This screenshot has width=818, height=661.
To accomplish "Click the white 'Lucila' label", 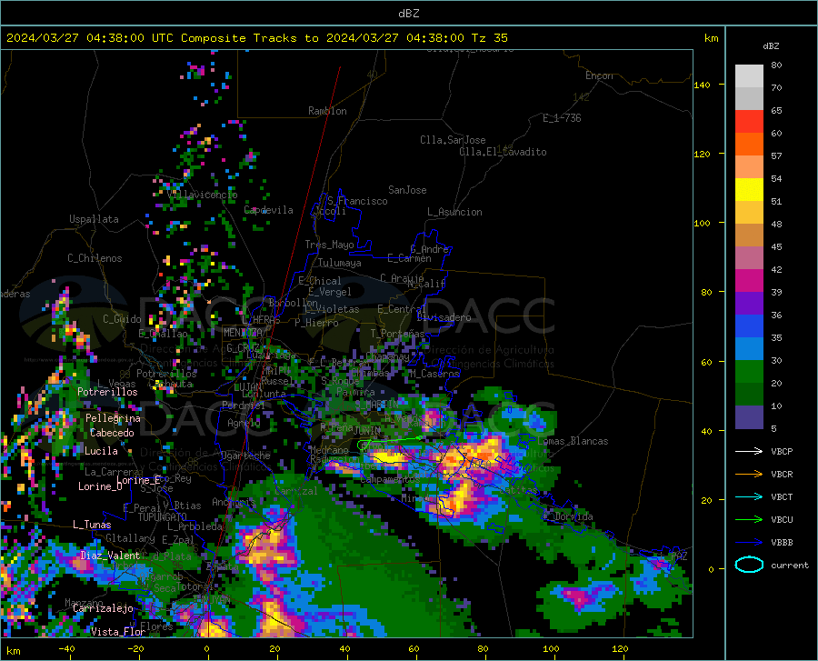I will pyautogui.click(x=101, y=451).
